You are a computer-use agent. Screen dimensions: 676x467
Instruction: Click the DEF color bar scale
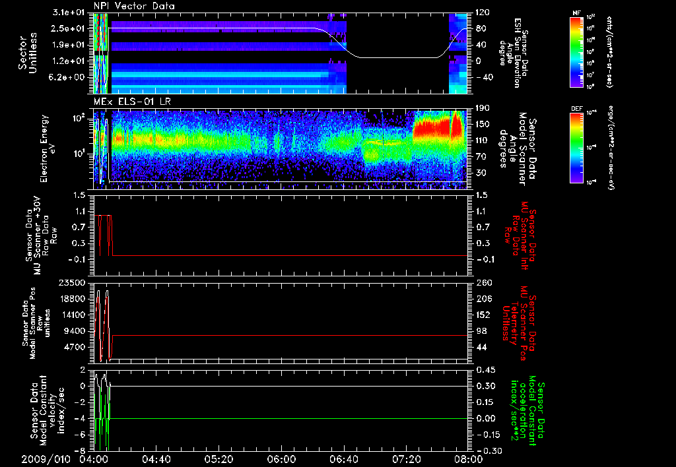pos(576,148)
